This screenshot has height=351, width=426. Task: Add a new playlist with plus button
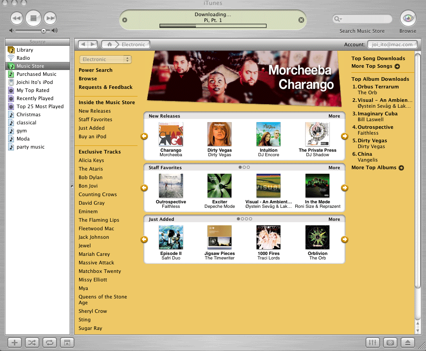14,342
